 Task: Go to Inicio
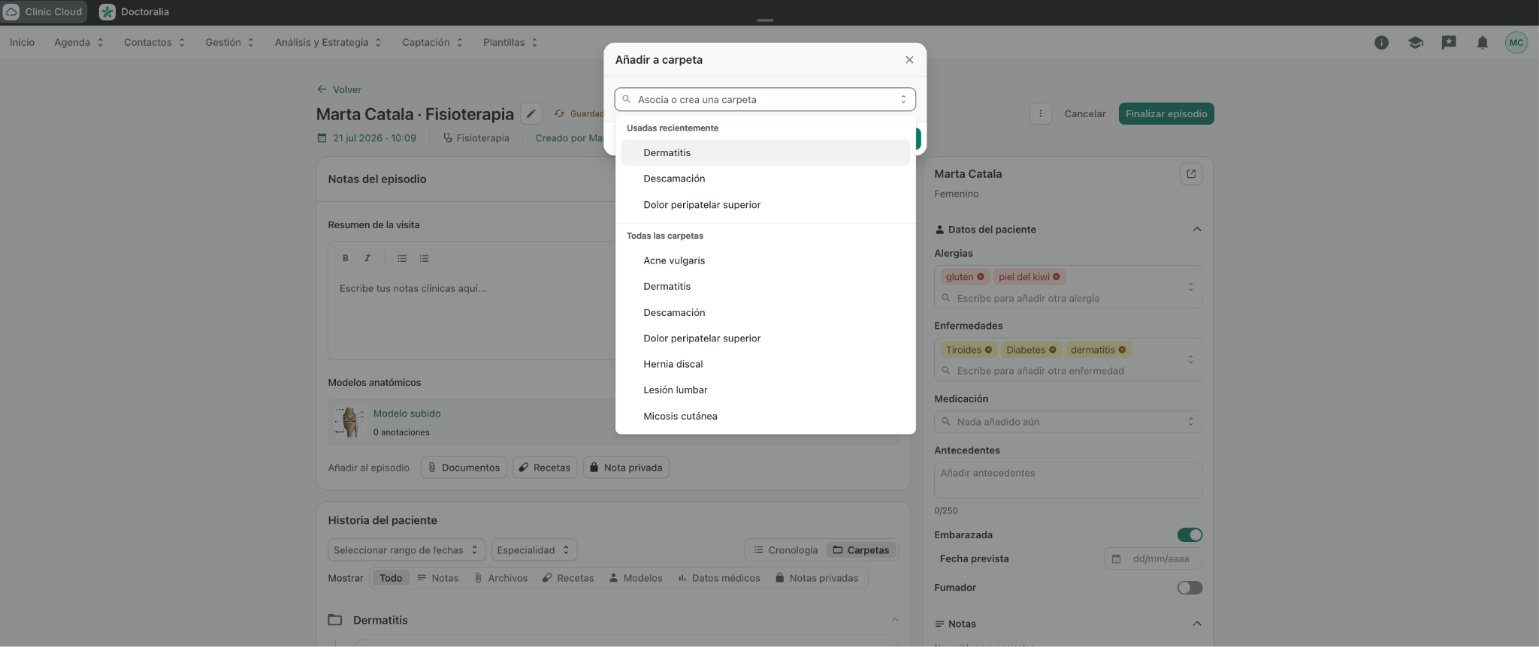click(x=22, y=42)
